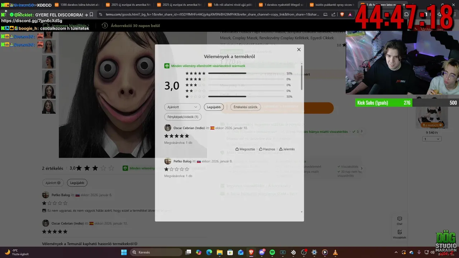459x258 pixels.
Task: Open Visszajelzés feedback in right sidebar
Action: pyautogui.click(x=399, y=234)
